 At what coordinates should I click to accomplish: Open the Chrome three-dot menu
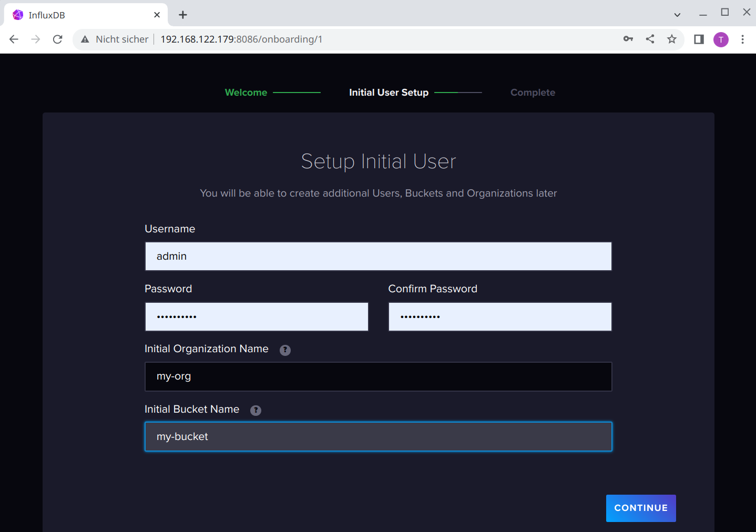(742, 39)
